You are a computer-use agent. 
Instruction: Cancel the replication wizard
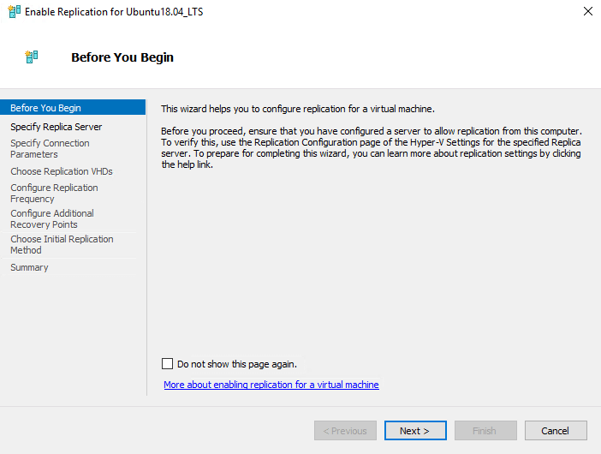tap(556, 431)
